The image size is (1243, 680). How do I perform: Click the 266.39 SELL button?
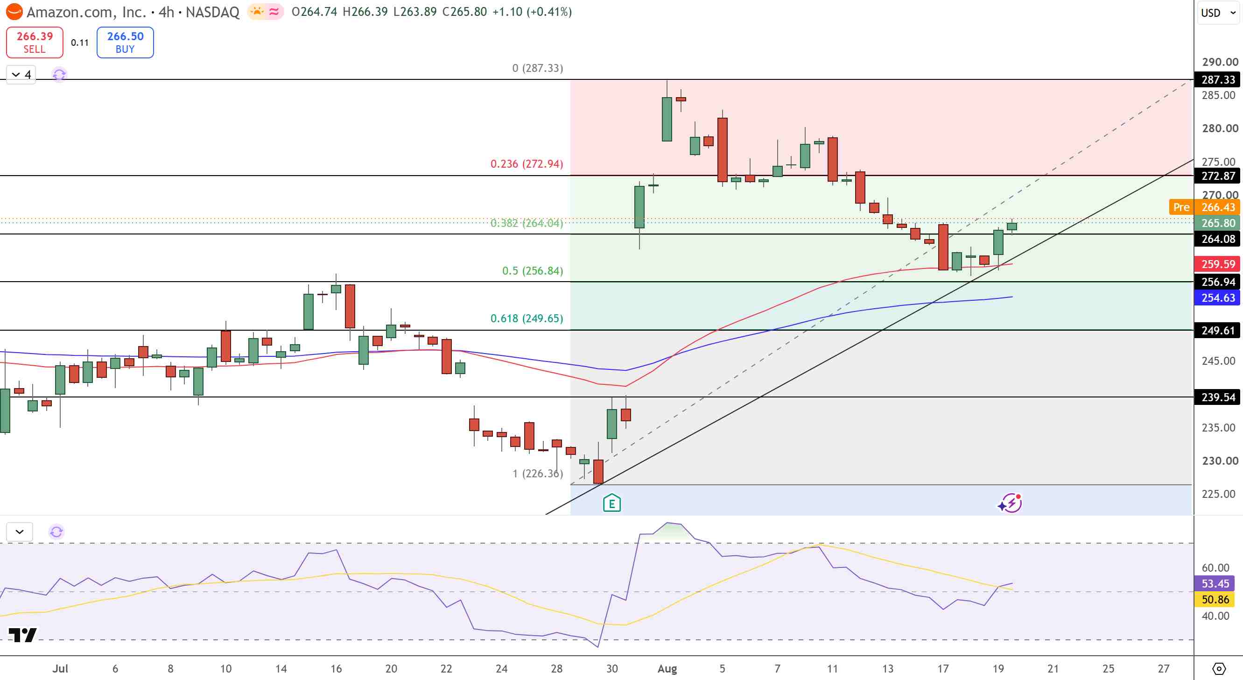click(x=35, y=42)
